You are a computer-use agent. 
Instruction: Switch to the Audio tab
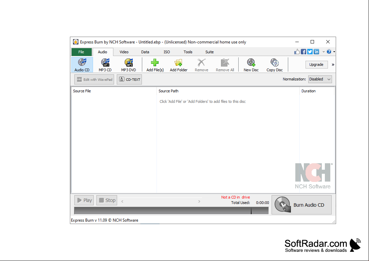pos(103,52)
